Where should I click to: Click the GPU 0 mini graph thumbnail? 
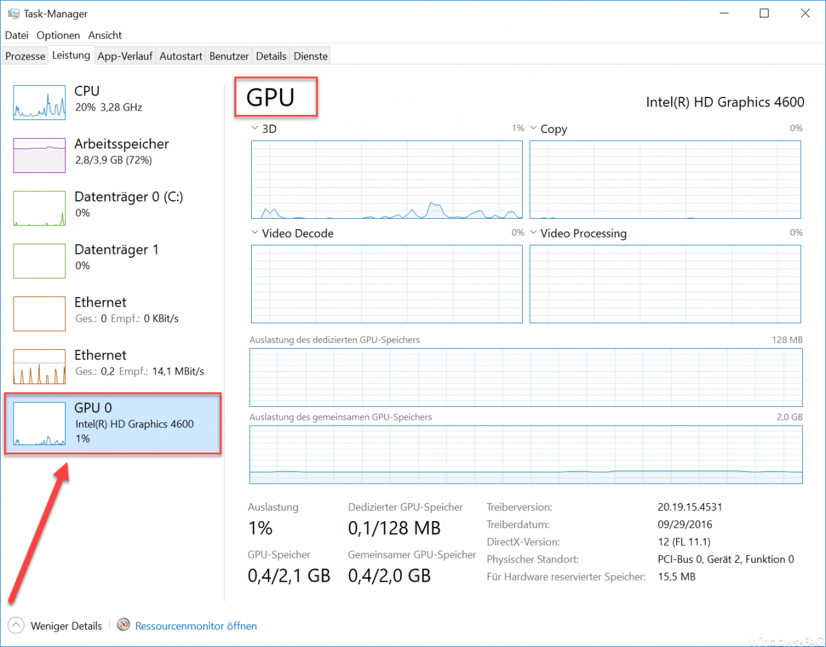pyautogui.click(x=39, y=424)
